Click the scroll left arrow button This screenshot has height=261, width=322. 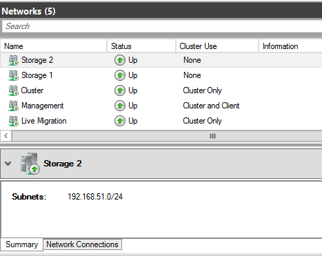(x=6, y=136)
